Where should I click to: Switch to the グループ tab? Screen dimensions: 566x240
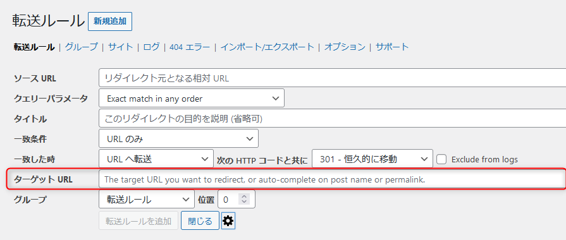81,47
